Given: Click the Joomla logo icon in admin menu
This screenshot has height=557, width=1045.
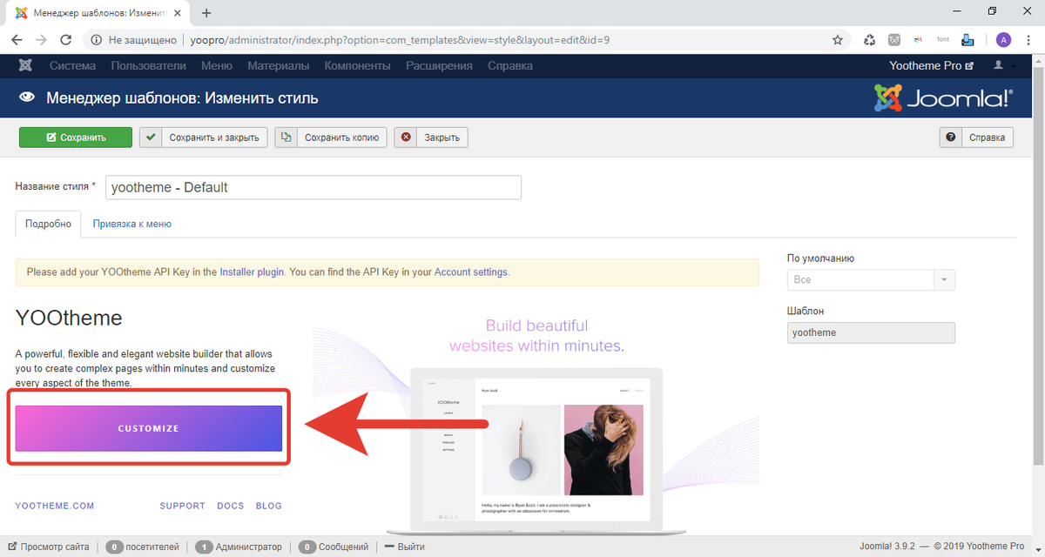Looking at the screenshot, I should pyautogui.click(x=26, y=66).
